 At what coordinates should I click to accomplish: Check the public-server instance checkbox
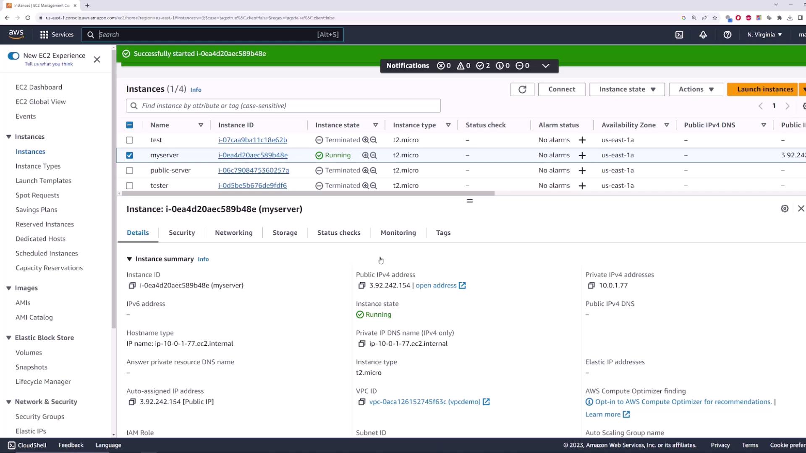[x=130, y=171]
